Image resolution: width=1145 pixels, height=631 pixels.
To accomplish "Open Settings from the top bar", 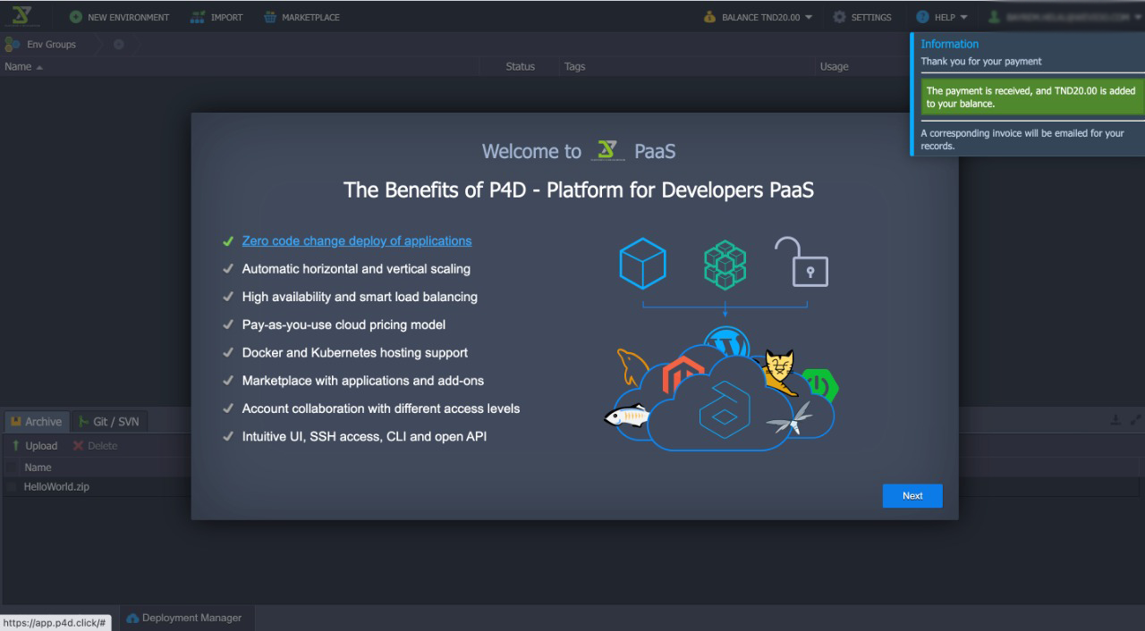I will pos(862,17).
